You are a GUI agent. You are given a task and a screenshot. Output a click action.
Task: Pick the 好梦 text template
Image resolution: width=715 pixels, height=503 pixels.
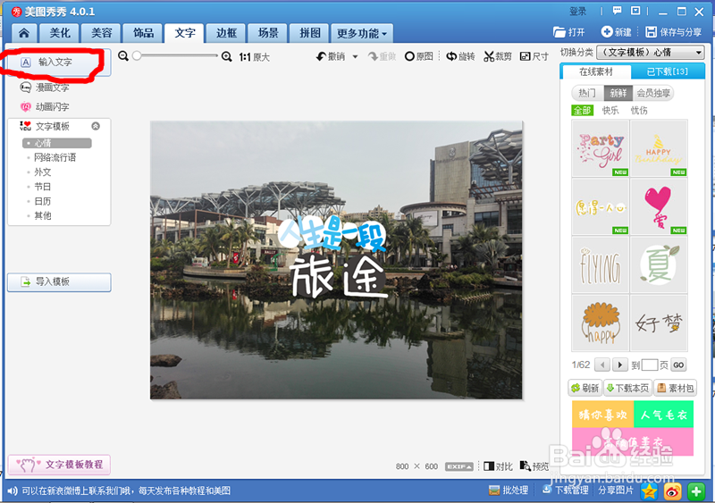tap(659, 323)
